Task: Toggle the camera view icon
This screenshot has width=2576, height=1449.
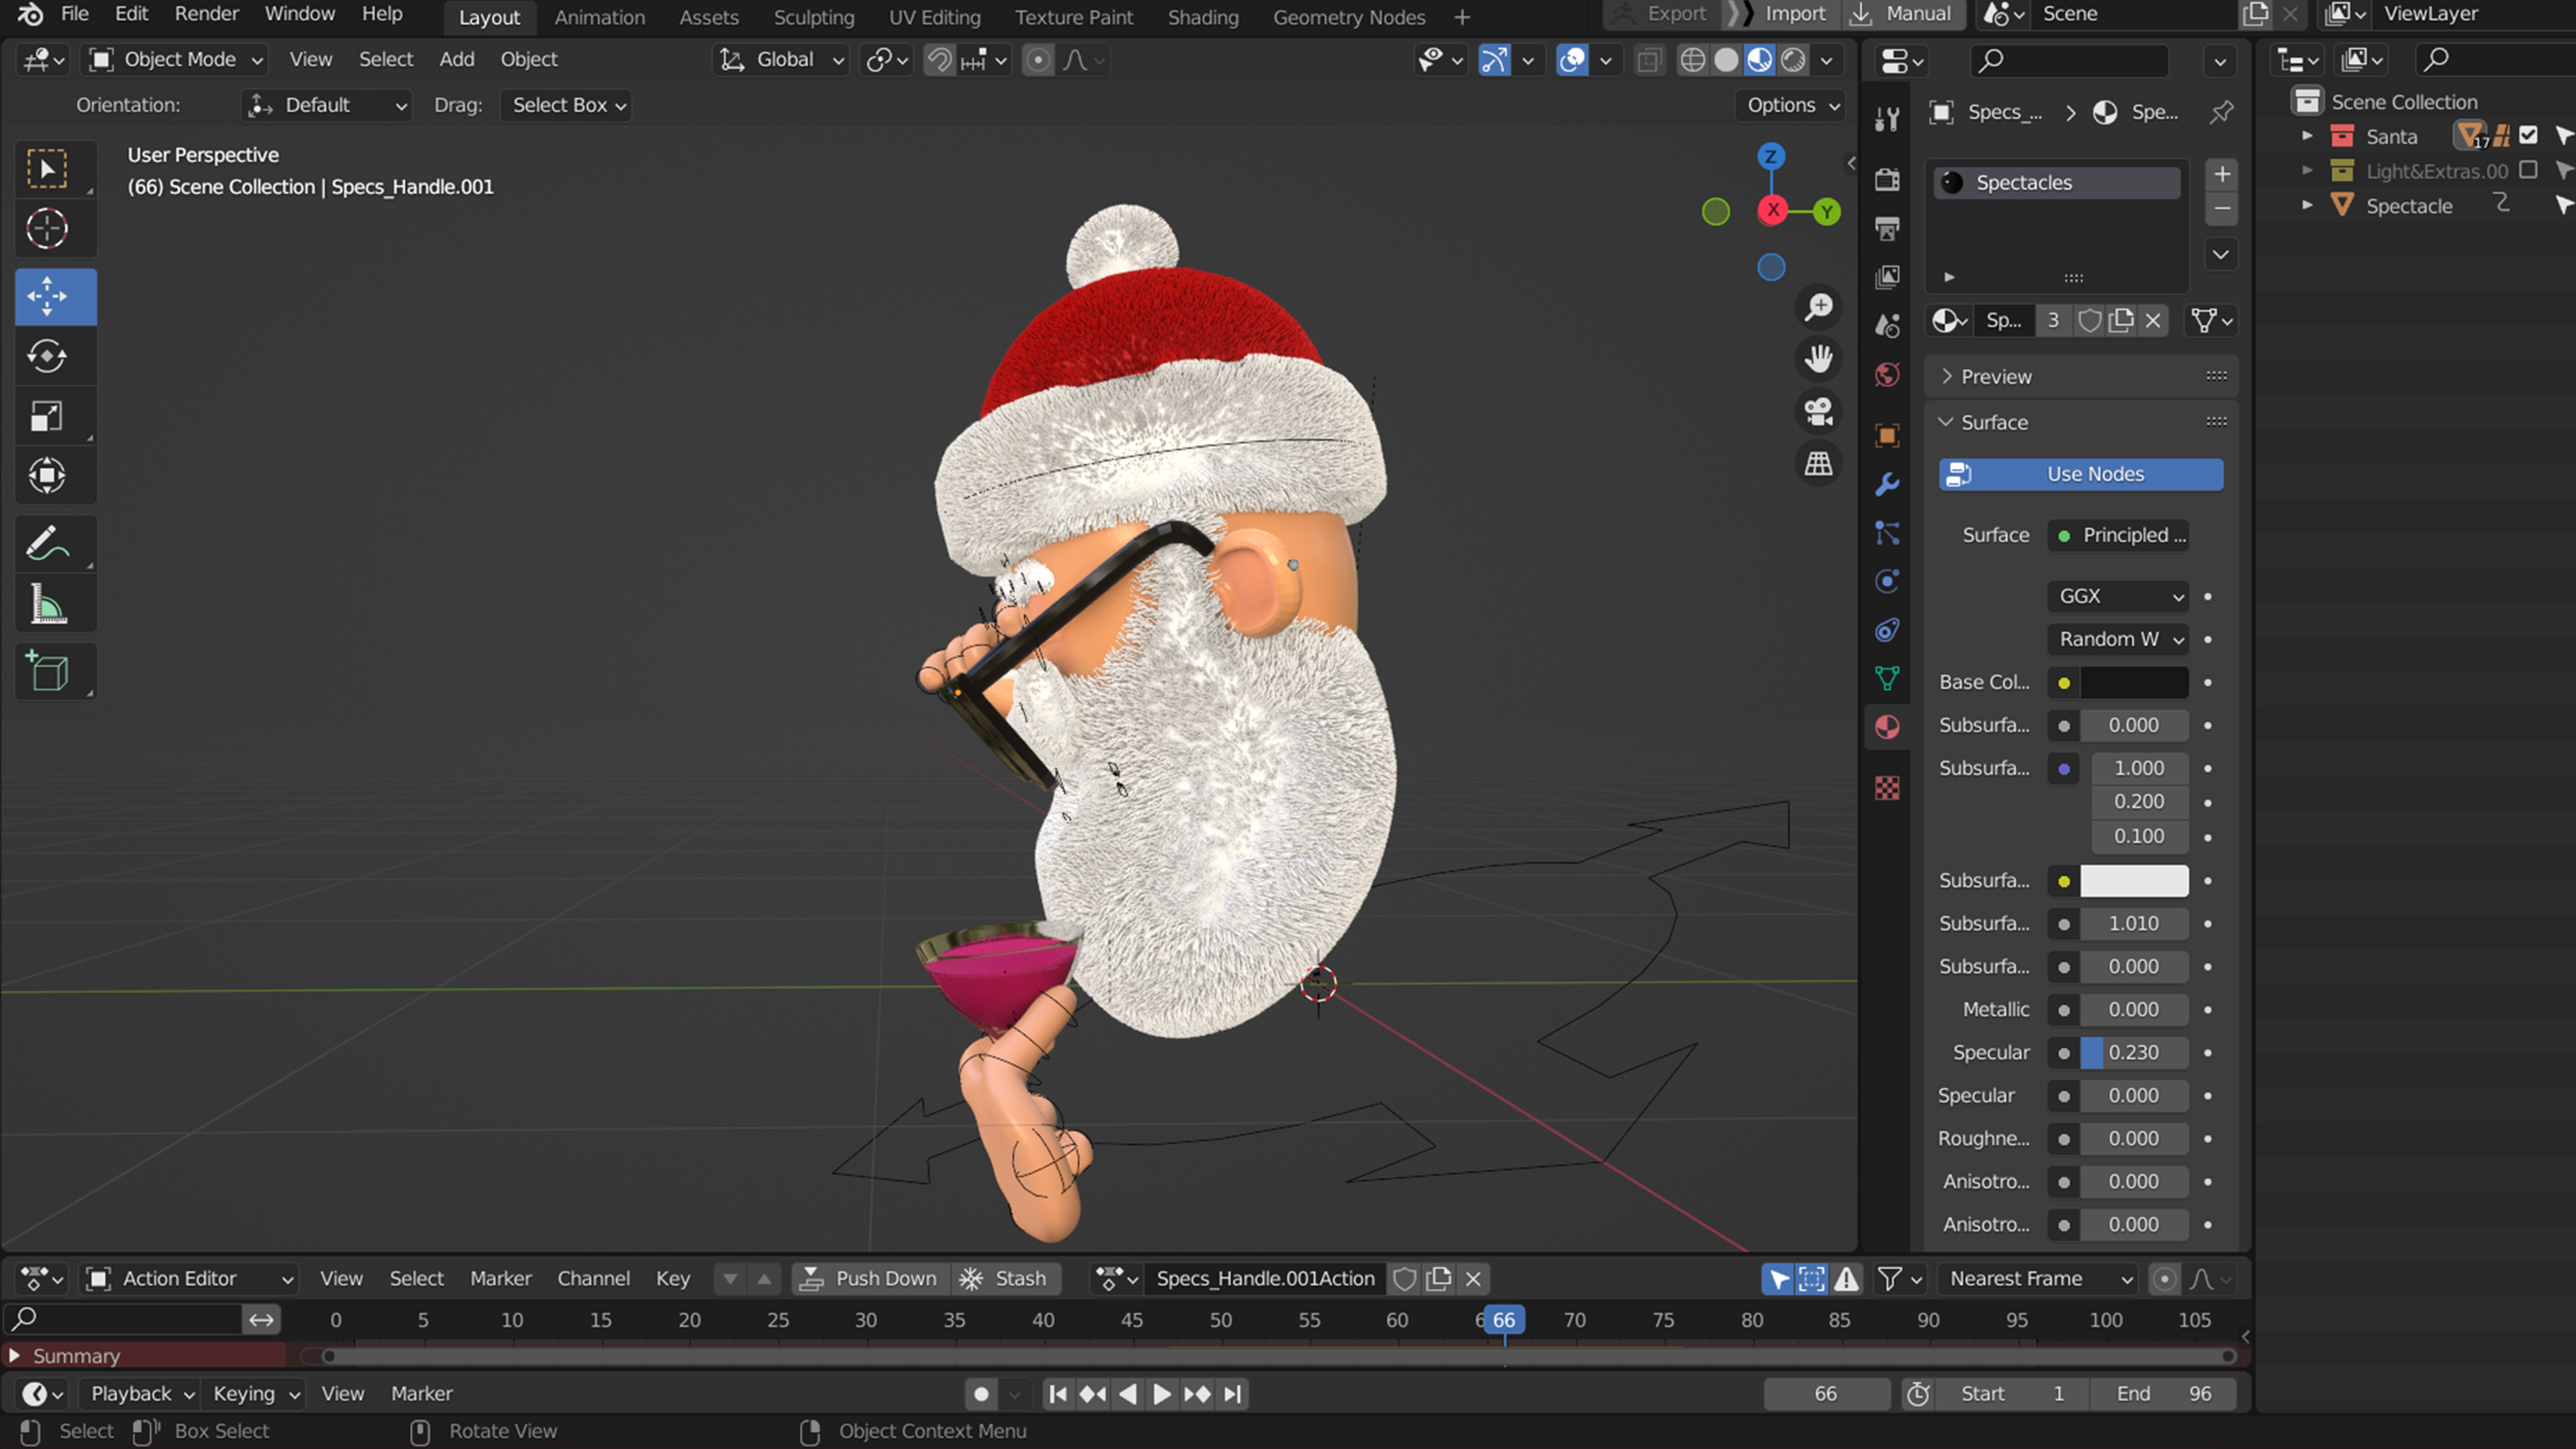Action: [x=1819, y=411]
